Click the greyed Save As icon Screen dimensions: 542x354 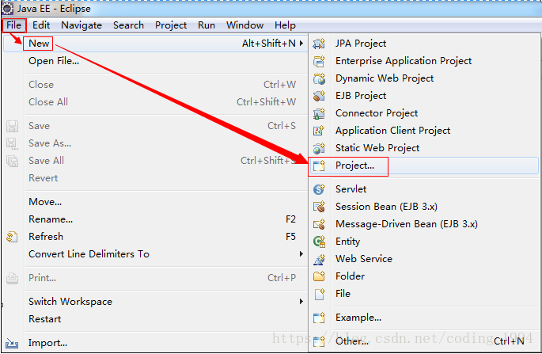coord(12,143)
